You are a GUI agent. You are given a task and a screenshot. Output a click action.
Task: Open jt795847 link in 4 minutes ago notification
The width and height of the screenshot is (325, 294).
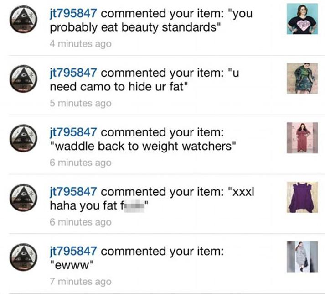coord(73,14)
